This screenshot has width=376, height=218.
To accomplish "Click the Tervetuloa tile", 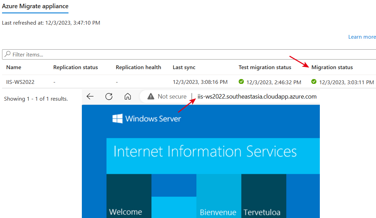I will coord(264,196).
